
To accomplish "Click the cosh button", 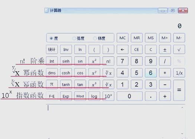I will pos(66,73).
